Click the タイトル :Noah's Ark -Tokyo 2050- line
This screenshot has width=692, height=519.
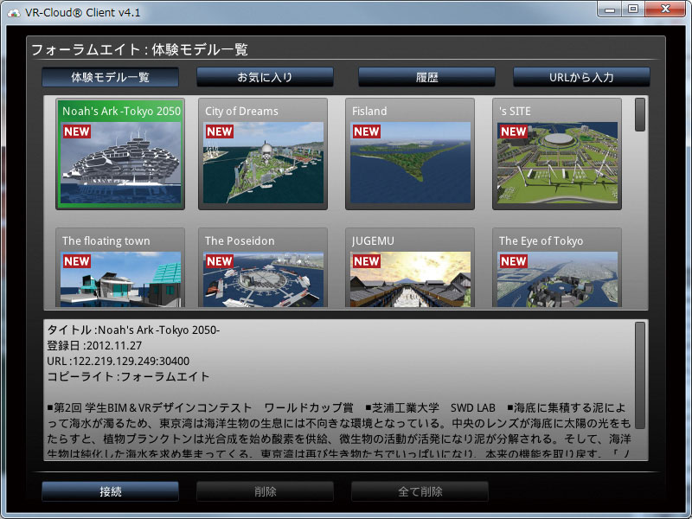click(x=133, y=330)
